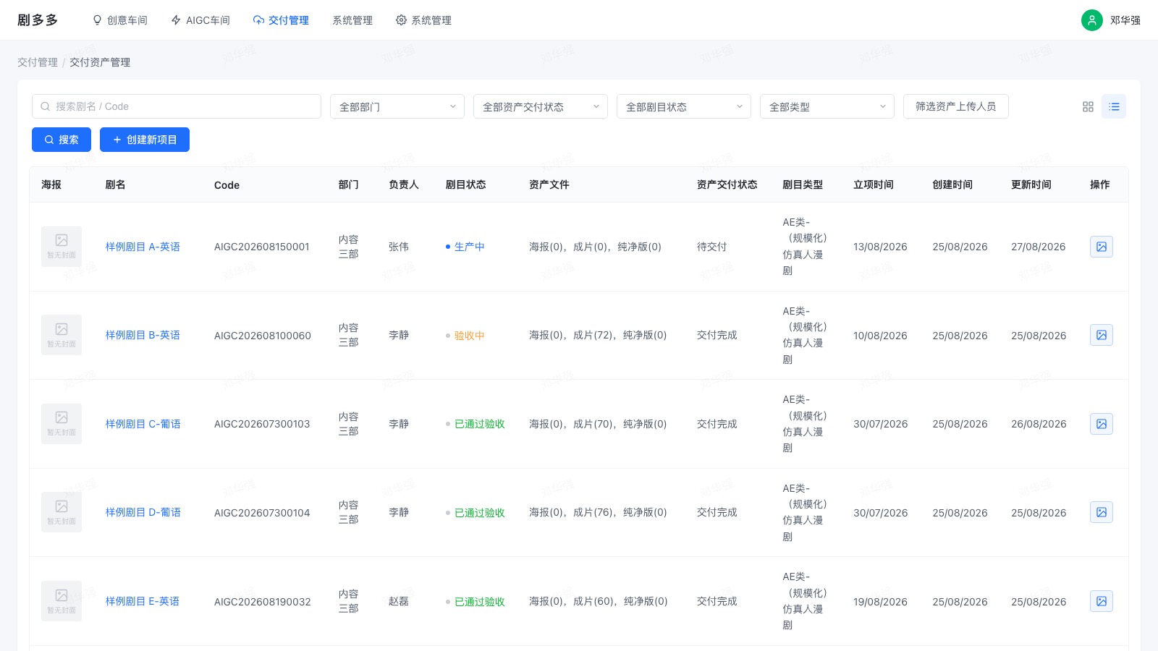Image resolution: width=1158 pixels, height=651 pixels.
Task: Open the 交付管理 menu
Action: [281, 20]
